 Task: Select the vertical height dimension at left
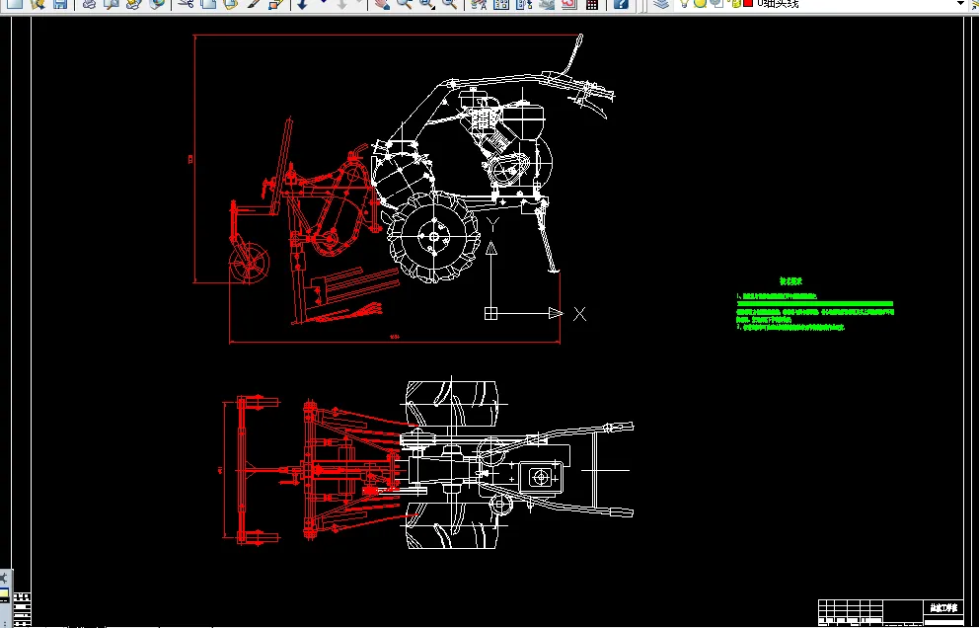pos(194,159)
